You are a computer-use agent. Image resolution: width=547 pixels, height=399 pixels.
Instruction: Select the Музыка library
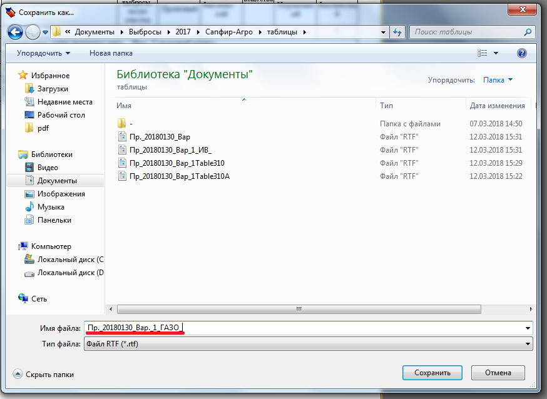pyautogui.click(x=50, y=207)
